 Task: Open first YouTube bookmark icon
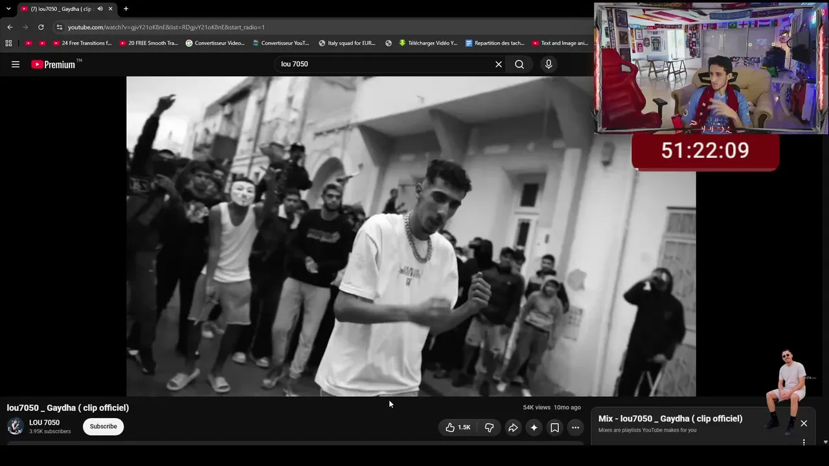click(28, 43)
